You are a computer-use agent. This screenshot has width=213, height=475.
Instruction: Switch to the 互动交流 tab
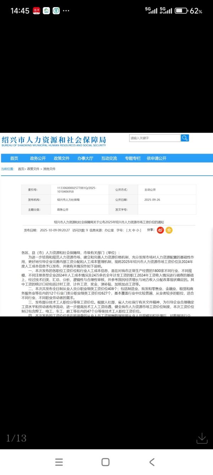[x=109, y=158]
